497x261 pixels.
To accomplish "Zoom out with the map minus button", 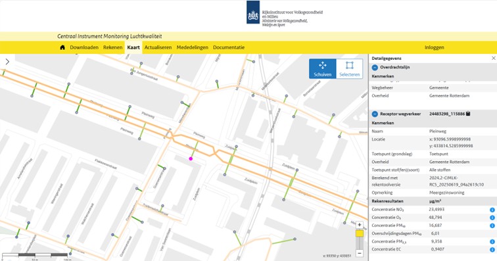I will pos(360,253).
